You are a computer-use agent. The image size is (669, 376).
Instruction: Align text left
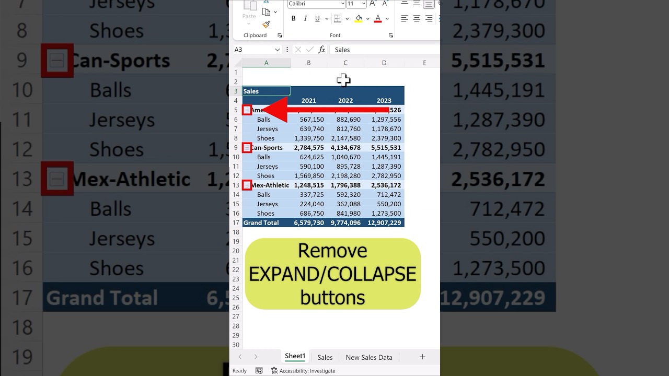(x=405, y=19)
